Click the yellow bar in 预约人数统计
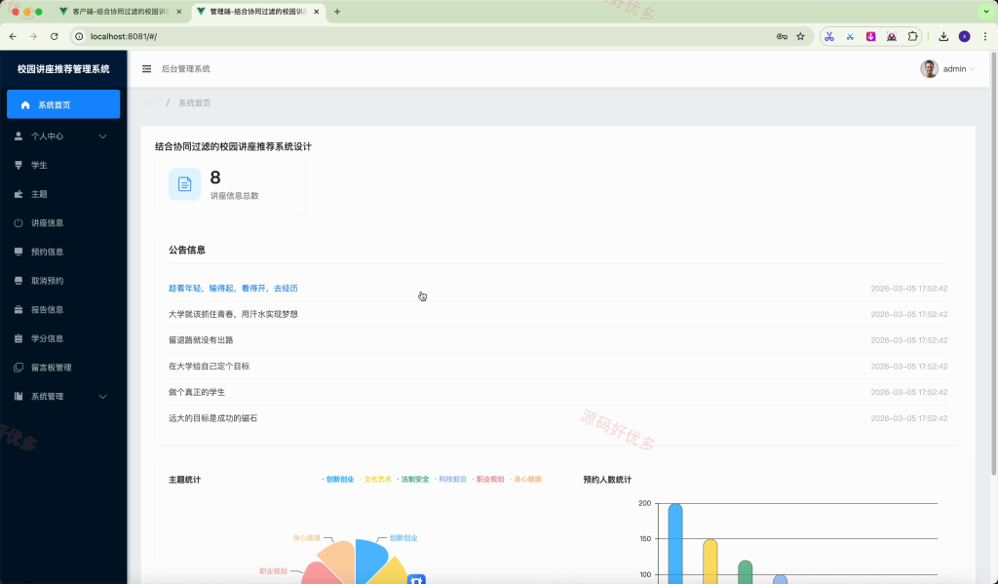 click(710, 562)
